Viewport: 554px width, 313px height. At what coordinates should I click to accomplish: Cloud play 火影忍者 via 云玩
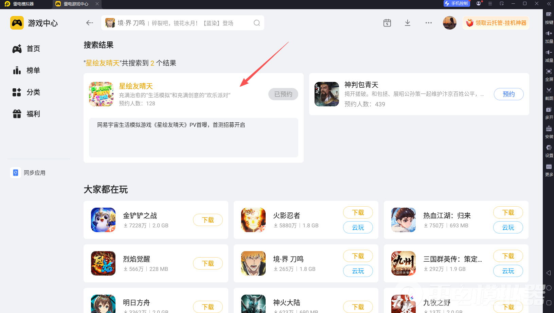358,227
